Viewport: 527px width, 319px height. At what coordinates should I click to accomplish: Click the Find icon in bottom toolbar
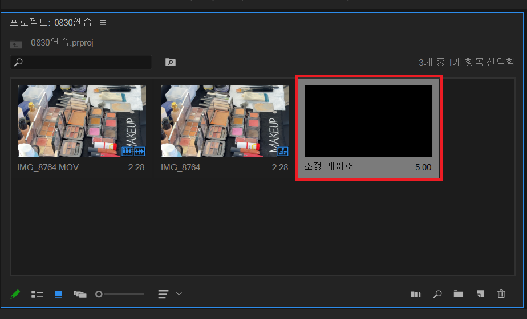(x=437, y=294)
